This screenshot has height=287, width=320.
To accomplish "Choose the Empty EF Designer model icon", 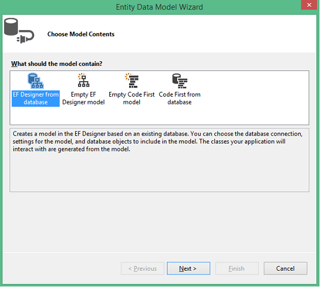I will click(x=83, y=80).
